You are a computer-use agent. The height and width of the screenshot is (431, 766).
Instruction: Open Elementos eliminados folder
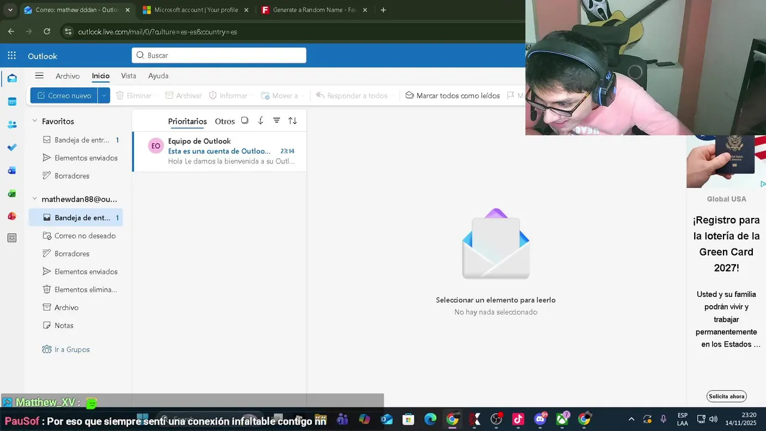point(76,290)
